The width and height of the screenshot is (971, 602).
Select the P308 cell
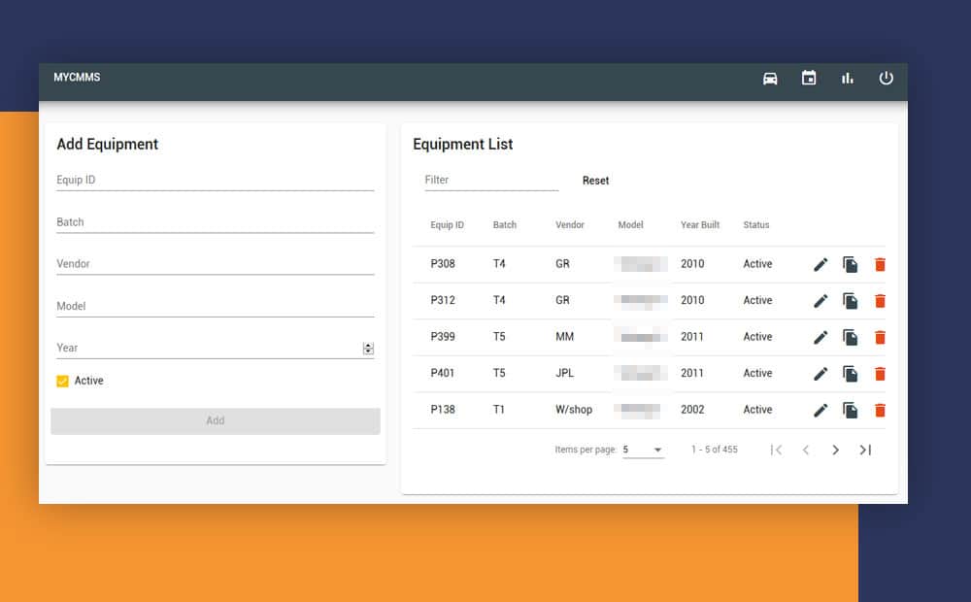tap(443, 264)
